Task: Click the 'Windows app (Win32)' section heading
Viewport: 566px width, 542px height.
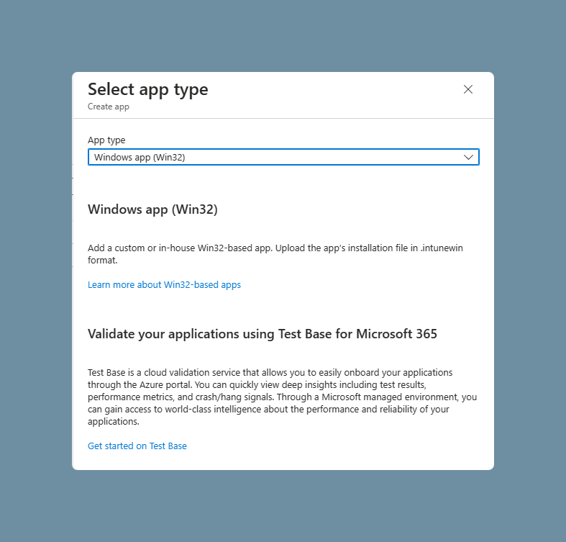Action: click(152, 209)
